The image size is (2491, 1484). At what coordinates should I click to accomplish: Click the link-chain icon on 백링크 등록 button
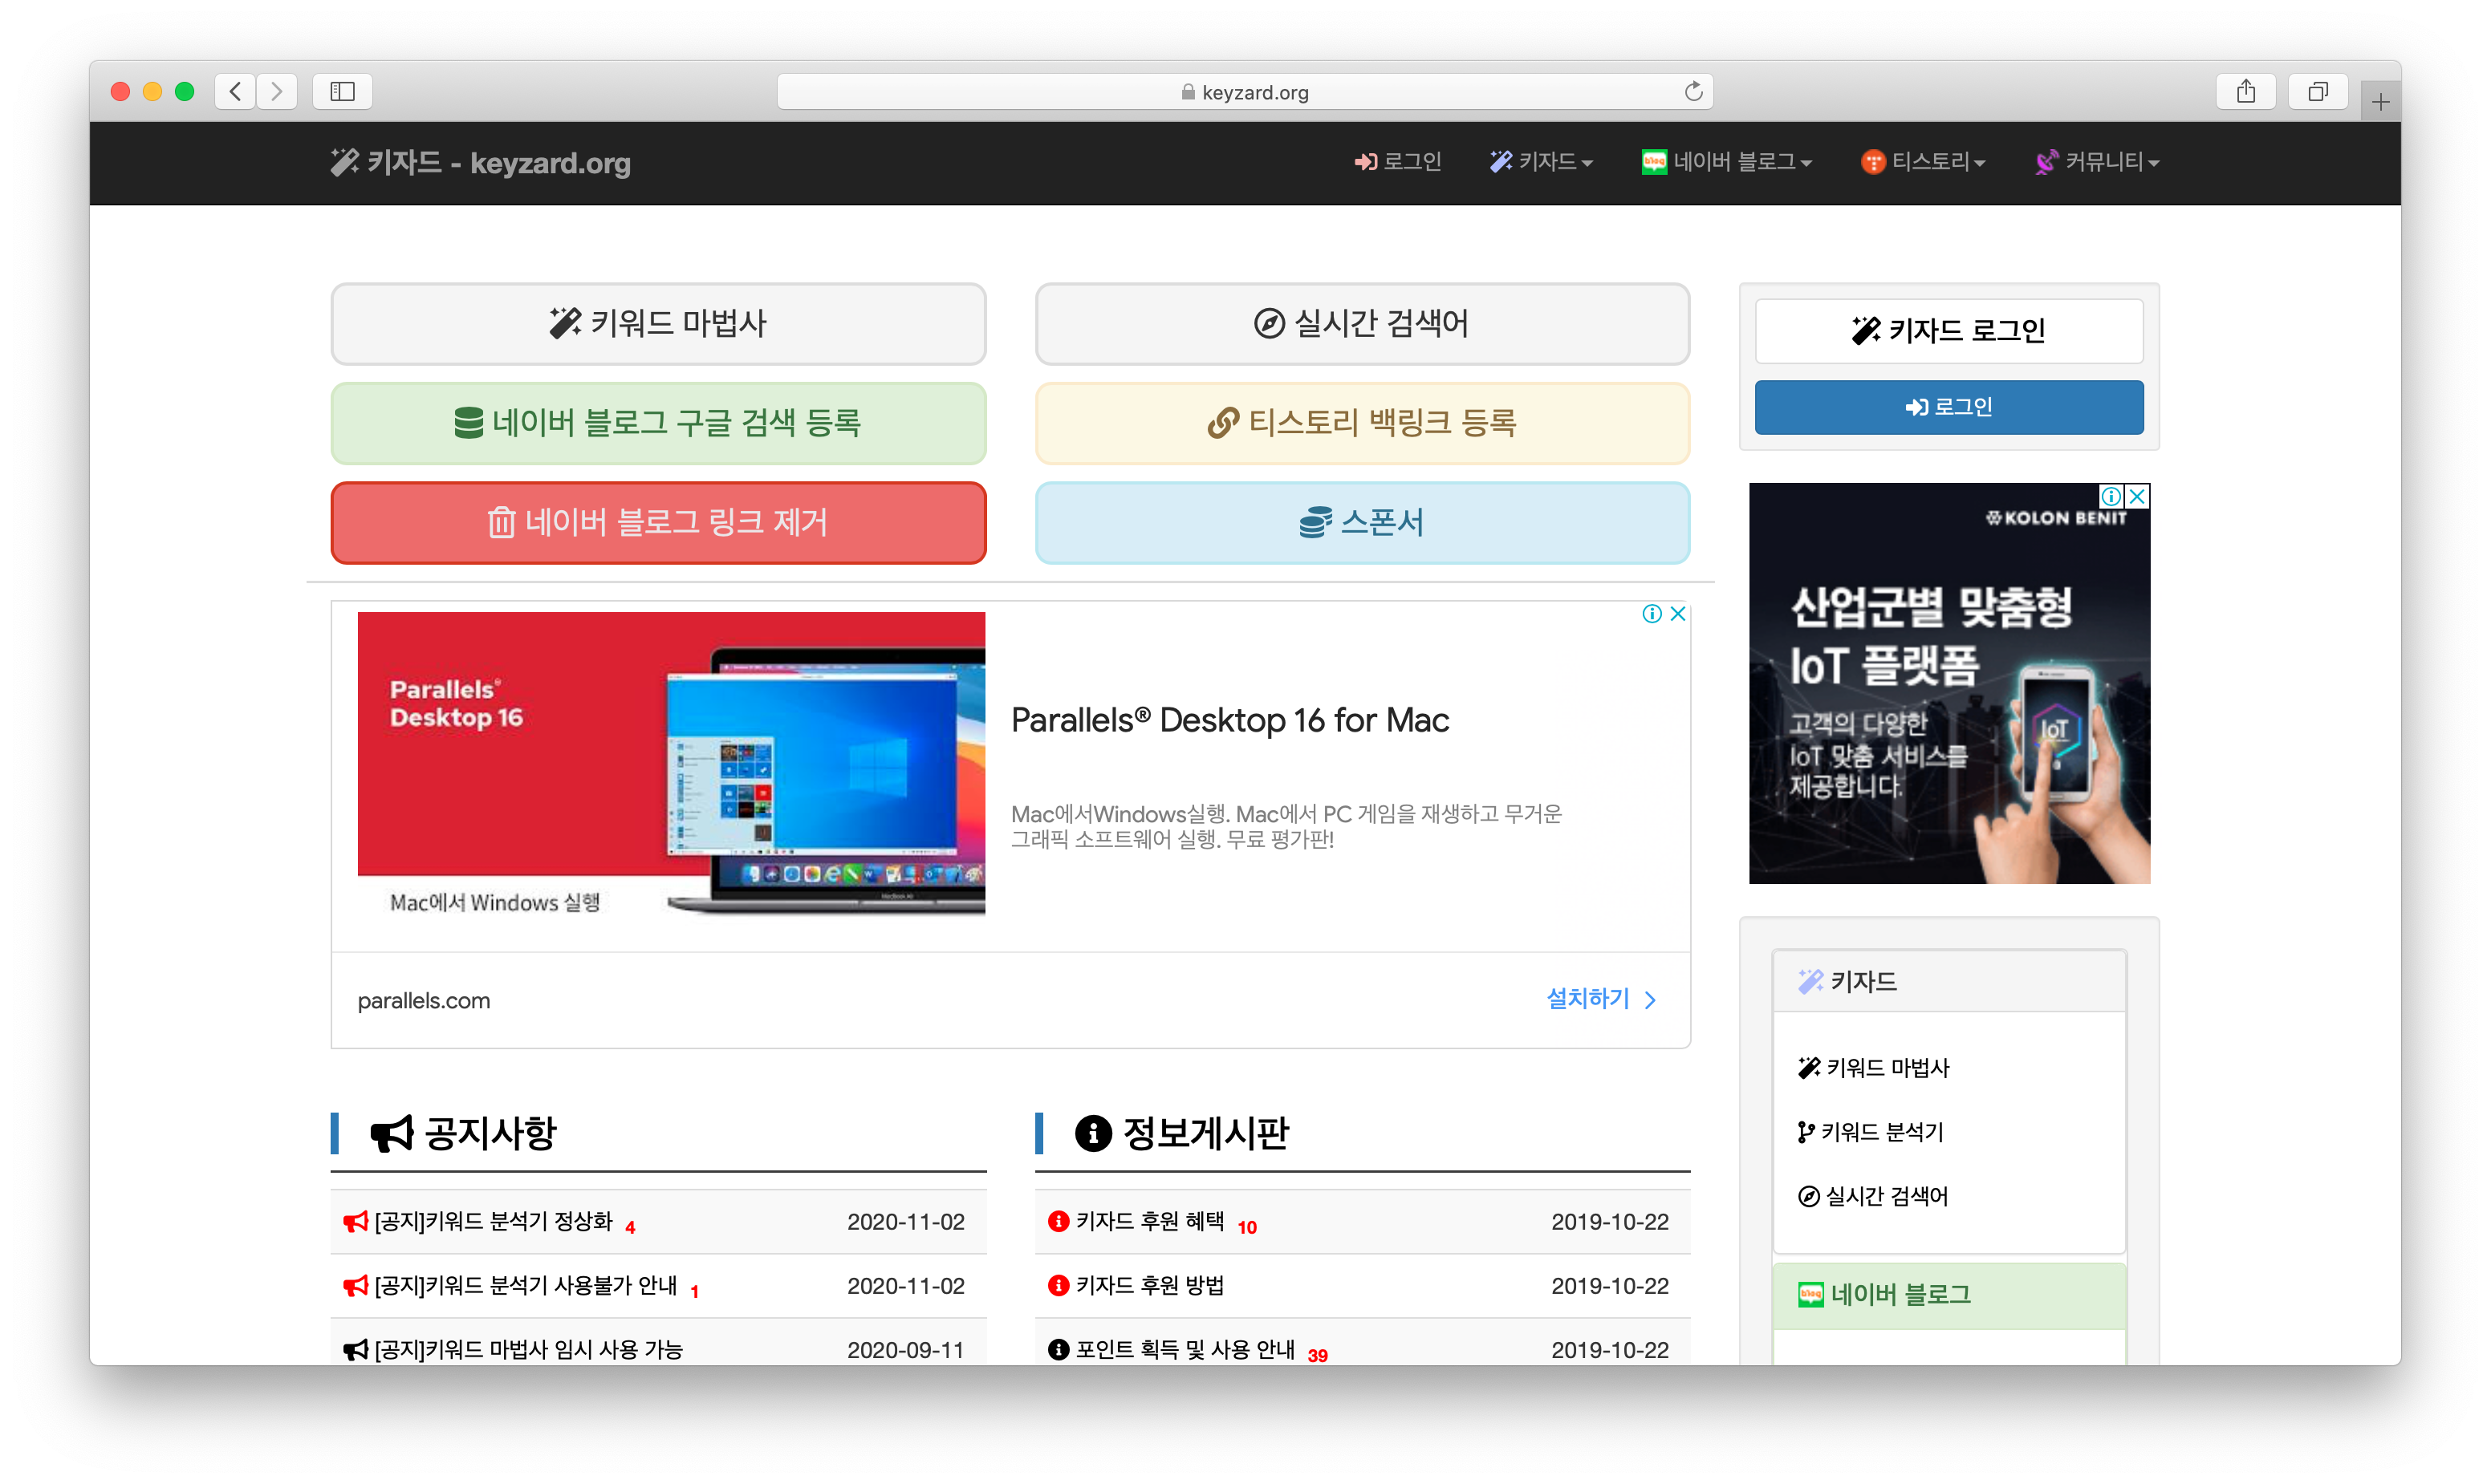click(x=1222, y=423)
